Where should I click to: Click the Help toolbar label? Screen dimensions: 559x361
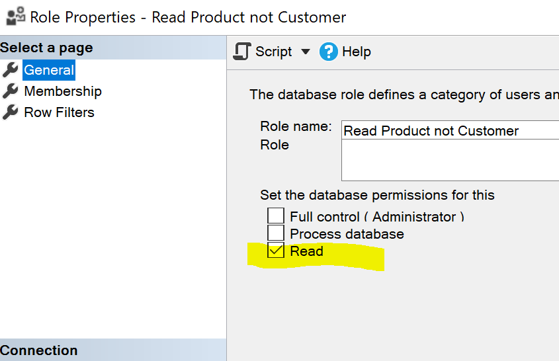[x=357, y=52]
